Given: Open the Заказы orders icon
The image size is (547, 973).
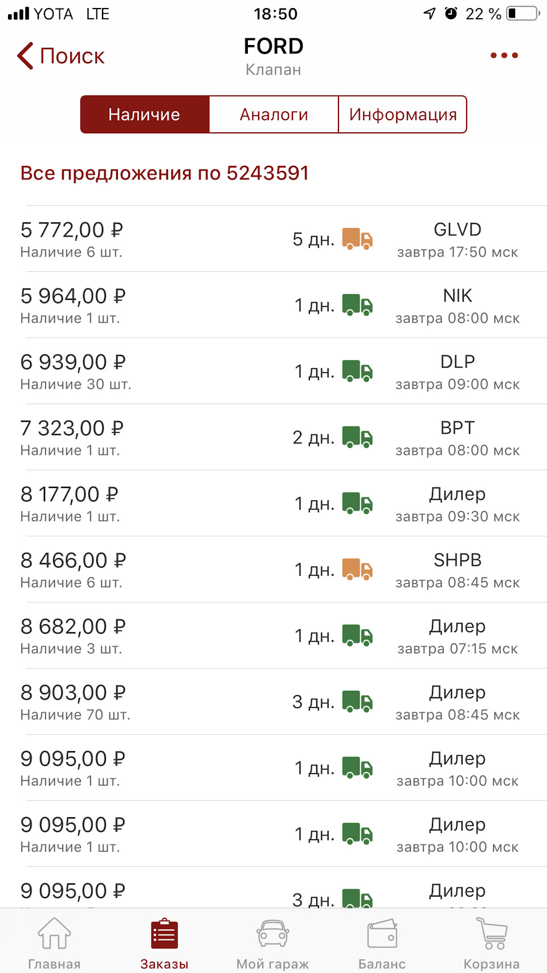Looking at the screenshot, I should click(x=164, y=933).
